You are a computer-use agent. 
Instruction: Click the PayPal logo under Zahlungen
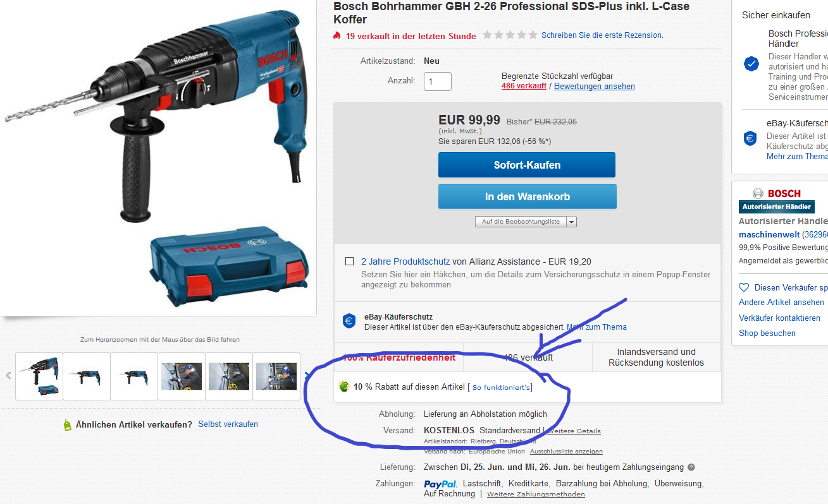[x=440, y=484]
